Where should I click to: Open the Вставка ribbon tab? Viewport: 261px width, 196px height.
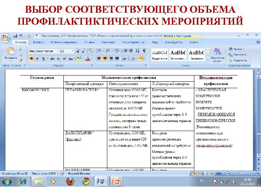pos(38,42)
